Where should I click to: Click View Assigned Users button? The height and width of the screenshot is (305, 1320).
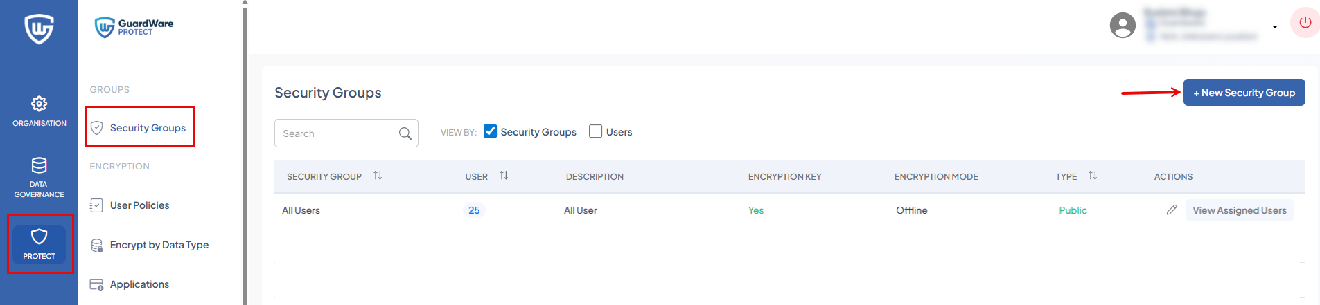tap(1240, 210)
